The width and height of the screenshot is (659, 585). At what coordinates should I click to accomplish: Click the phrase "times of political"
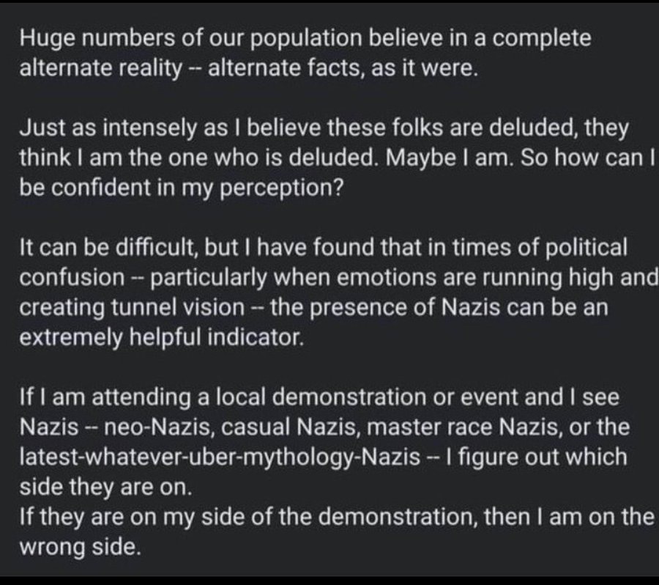539,249
